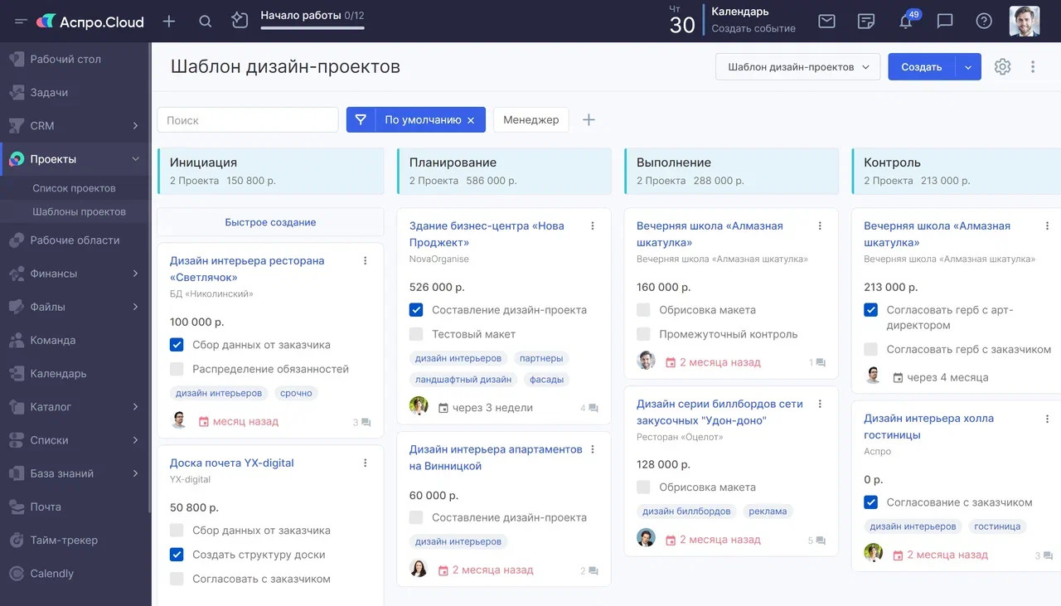Image resolution: width=1061 pixels, height=606 pixels.
Task: Uncheck «Составление дизайн-проекта» on the 526 000 р. card
Action: (416, 310)
